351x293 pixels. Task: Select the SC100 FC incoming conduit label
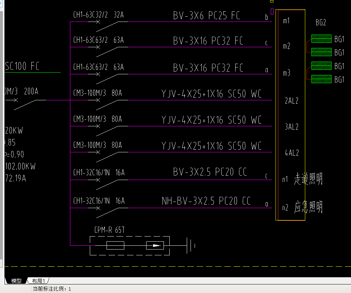pos(22,66)
